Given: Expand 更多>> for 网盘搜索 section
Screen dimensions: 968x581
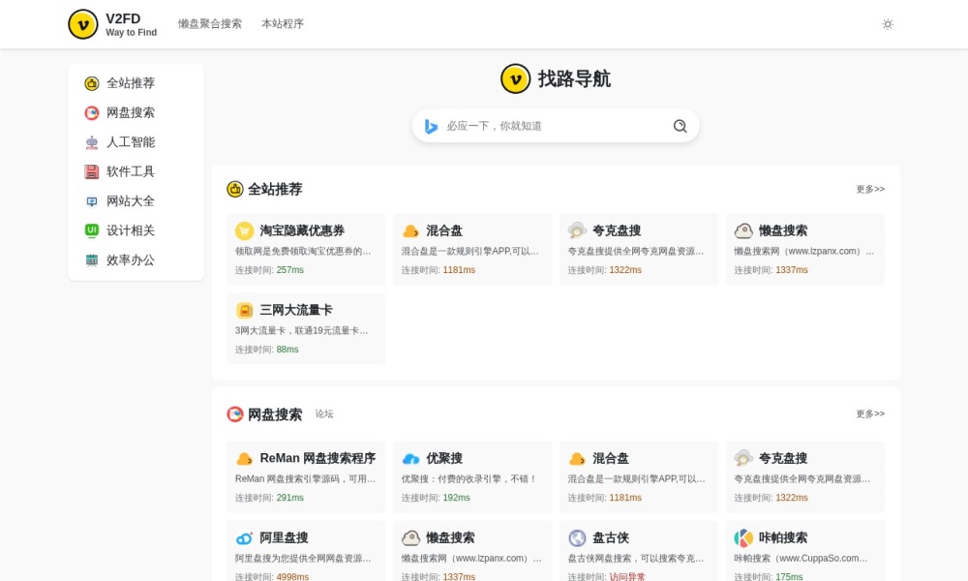Looking at the screenshot, I should 869,414.
